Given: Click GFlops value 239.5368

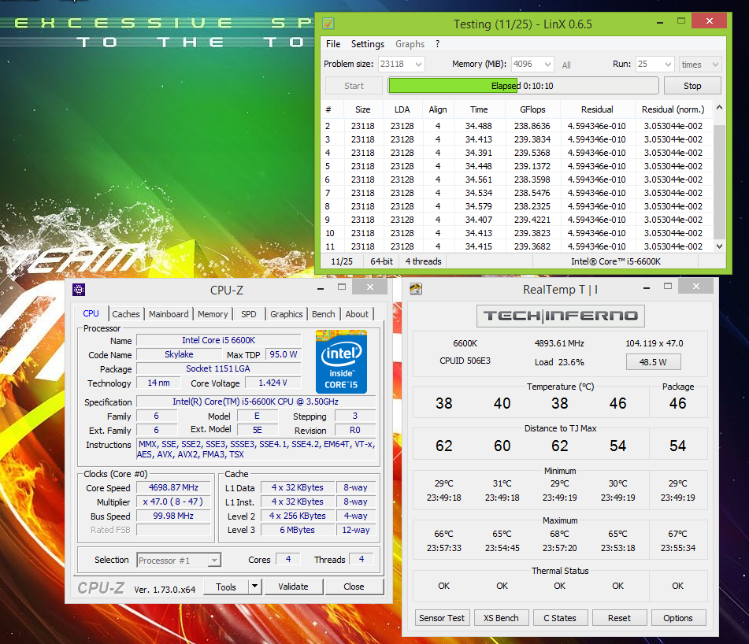Looking at the screenshot, I should point(532,153).
